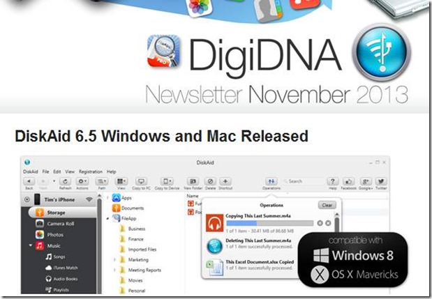
Task: Collapse the Music section triangle
Action: pyautogui.click(x=31, y=245)
